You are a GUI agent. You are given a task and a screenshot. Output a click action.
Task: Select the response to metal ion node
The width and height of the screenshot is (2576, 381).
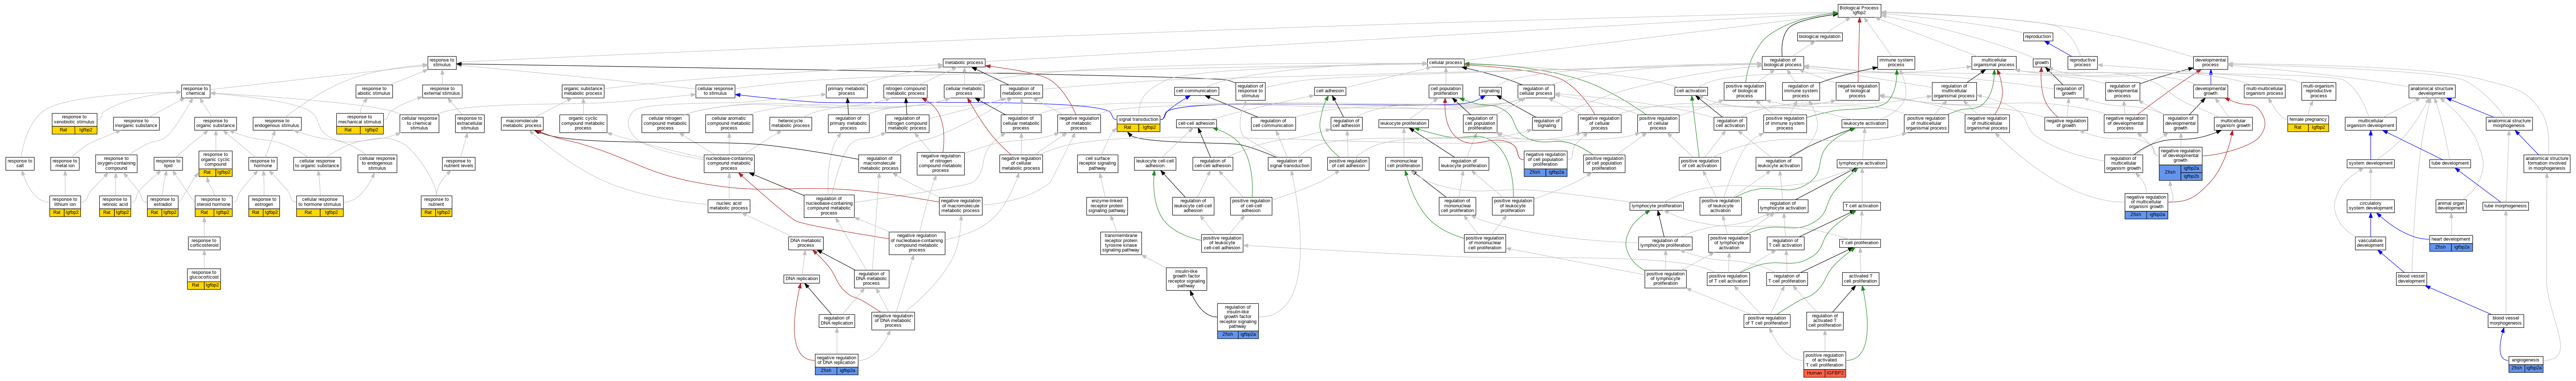point(65,163)
